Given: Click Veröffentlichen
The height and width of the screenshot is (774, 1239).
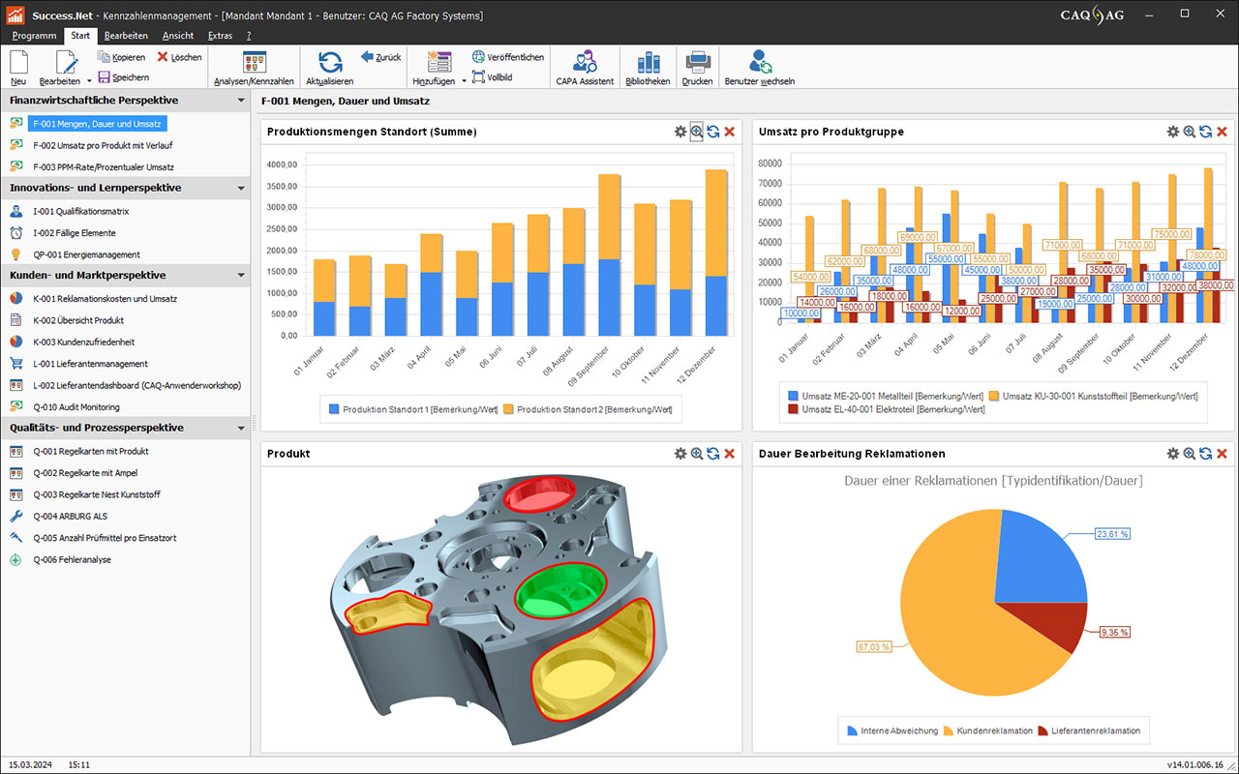Looking at the screenshot, I should [x=508, y=57].
